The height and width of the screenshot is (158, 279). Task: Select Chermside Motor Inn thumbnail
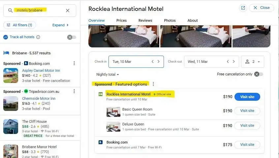point(11,103)
